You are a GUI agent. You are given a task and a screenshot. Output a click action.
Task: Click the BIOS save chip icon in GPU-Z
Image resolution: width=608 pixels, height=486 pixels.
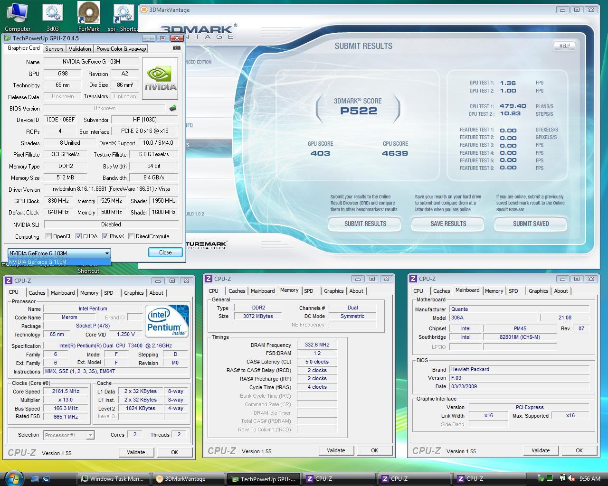[x=173, y=108]
